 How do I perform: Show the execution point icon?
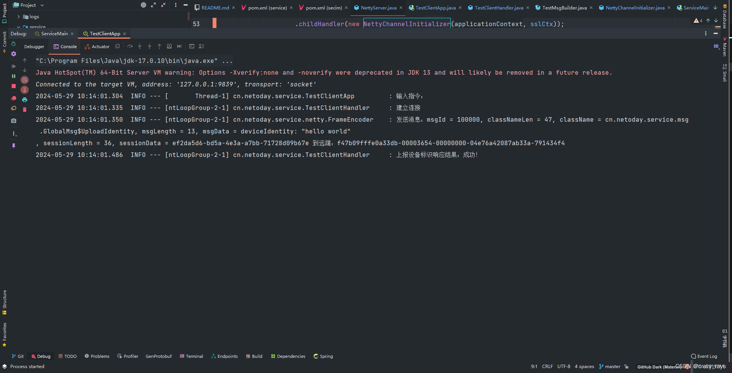117,46
